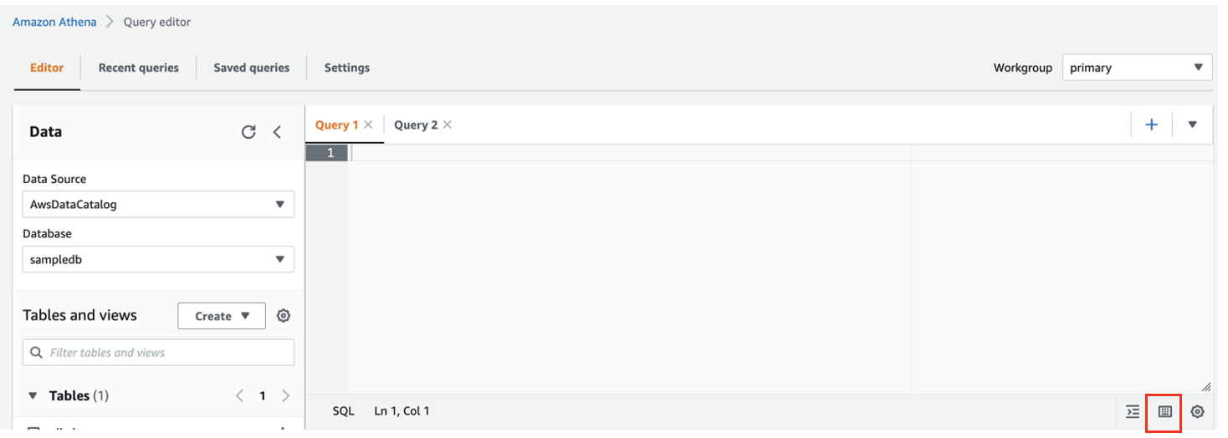This screenshot has width=1228, height=438.
Task: Open the Database dropdown showing sampledb
Action: [x=158, y=259]
